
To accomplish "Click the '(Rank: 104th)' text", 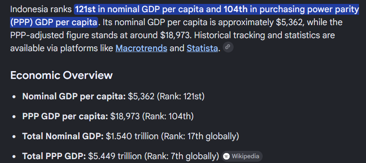I will [168, 117].
